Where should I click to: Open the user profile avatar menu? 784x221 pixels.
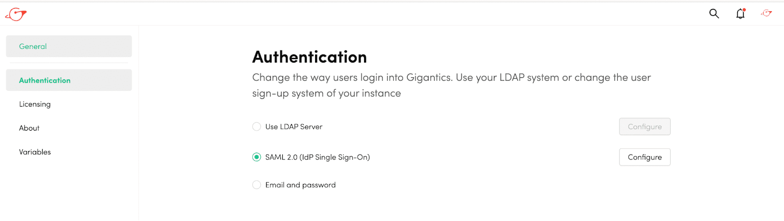coord(766,13)
